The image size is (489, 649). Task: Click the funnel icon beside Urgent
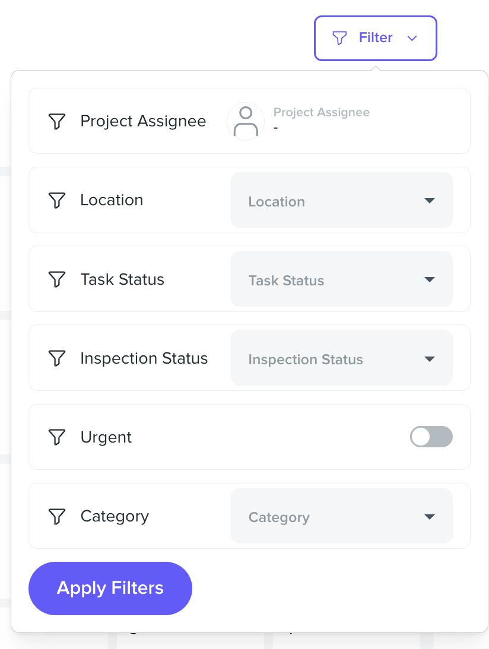click(x=57, y=437)
